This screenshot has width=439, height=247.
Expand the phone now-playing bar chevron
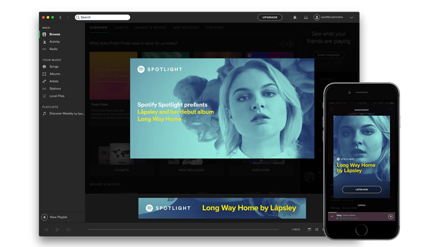[332, 217]
